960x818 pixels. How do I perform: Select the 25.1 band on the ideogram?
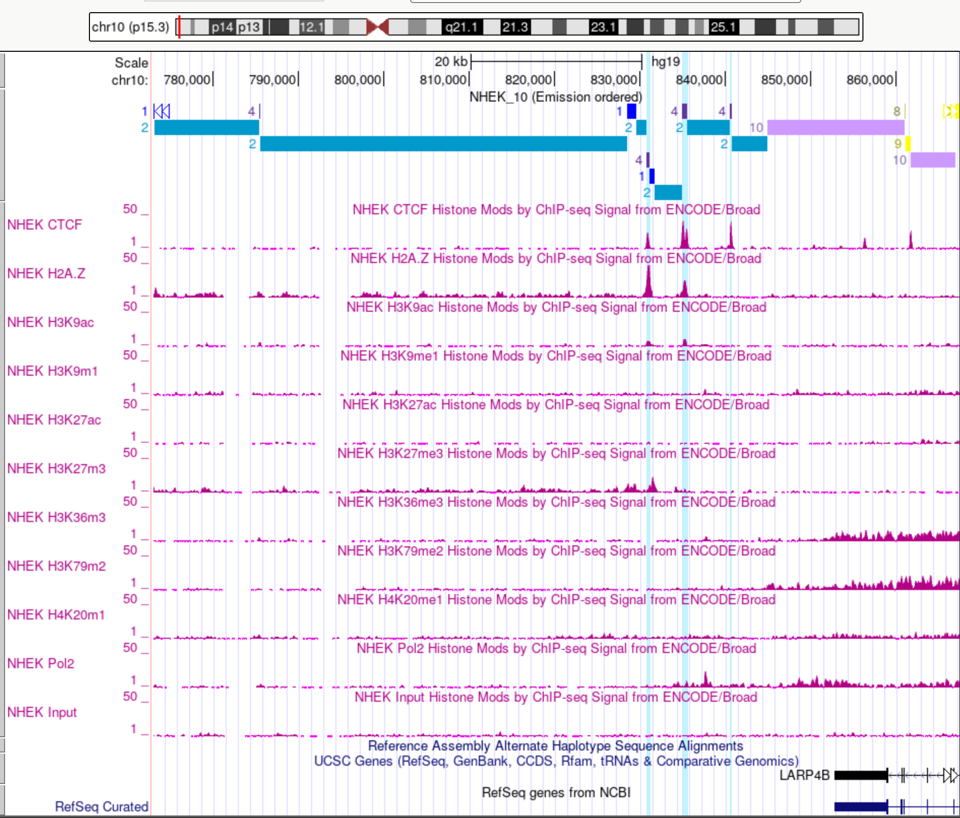723,27
